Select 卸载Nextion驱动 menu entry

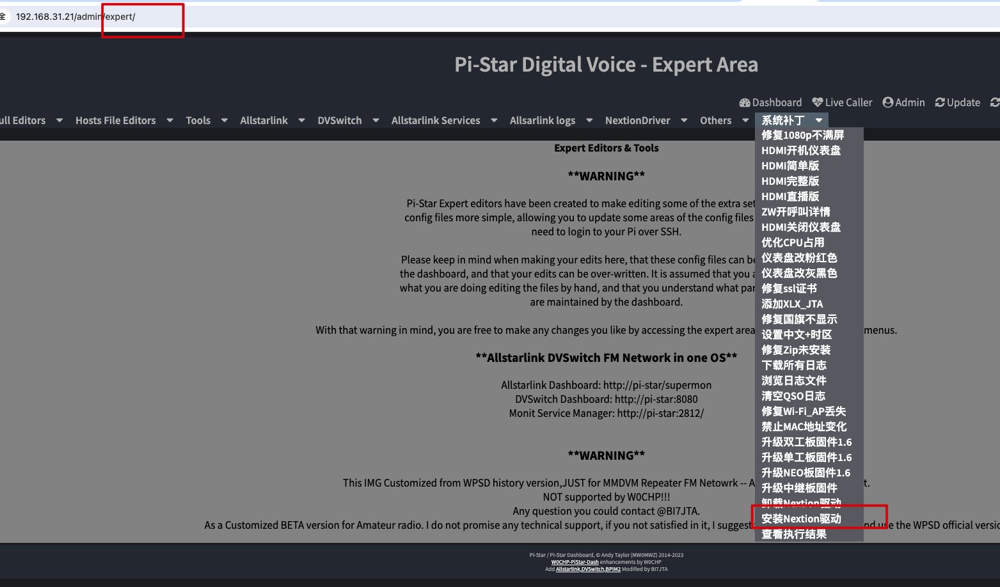801,503
